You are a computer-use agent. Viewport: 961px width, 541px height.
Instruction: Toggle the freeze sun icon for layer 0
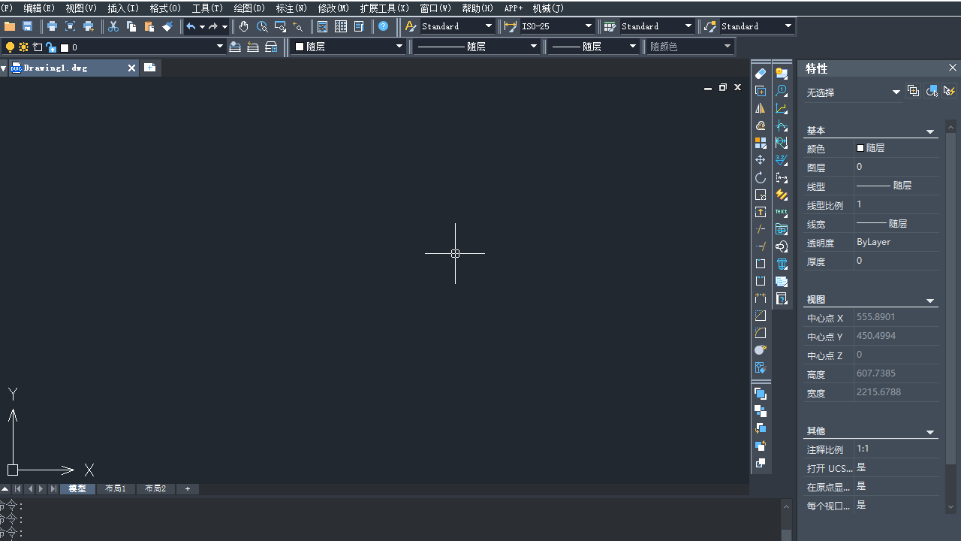(x=24, y=47)
